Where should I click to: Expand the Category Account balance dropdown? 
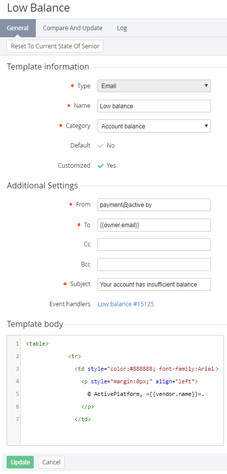point(154,126)
